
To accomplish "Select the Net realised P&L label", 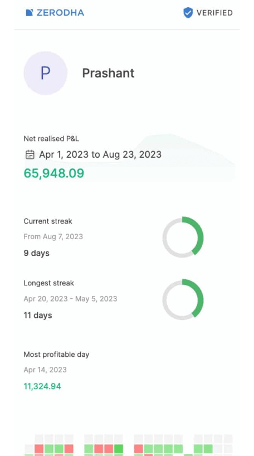I will (x=51, y=139).
